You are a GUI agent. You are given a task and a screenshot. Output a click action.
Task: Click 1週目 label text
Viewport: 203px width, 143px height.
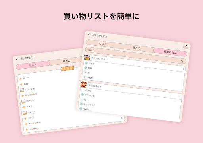pos(90,50)
